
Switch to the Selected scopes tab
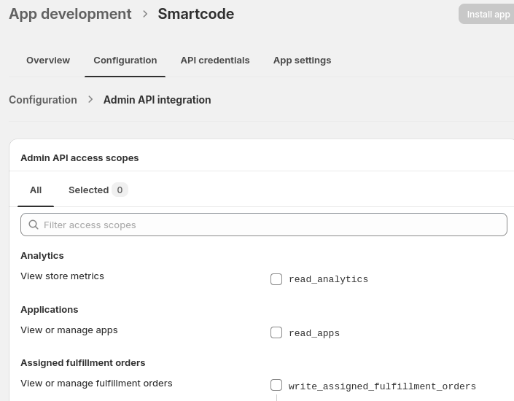click(88, 190)
